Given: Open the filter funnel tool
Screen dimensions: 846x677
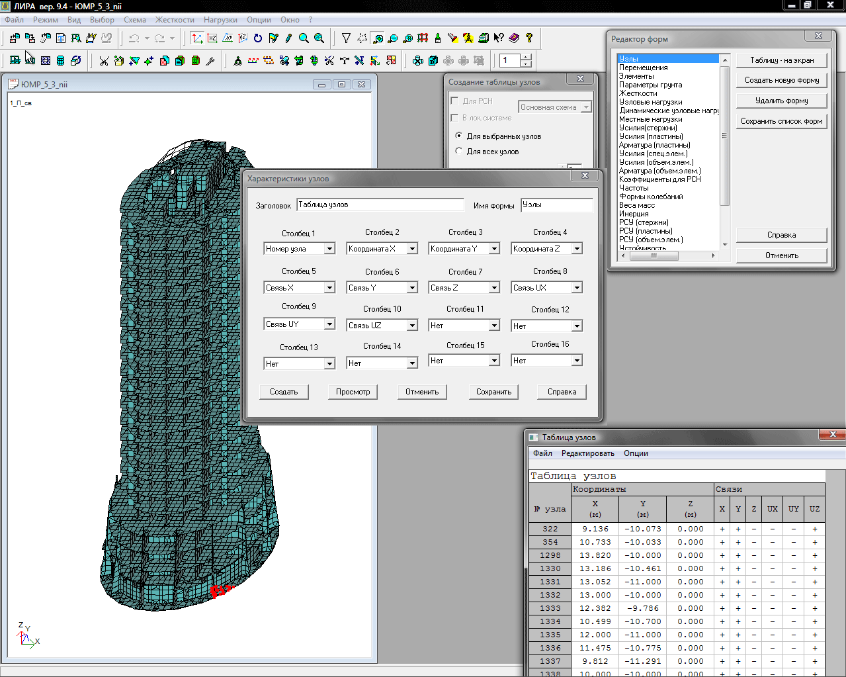Looking at the screenshot, I should (346, 38).
